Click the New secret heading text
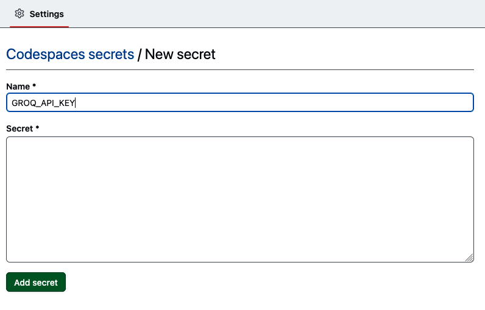Image resolution: width=485 pixels, height=310 pixels. (x=180, y=54)
